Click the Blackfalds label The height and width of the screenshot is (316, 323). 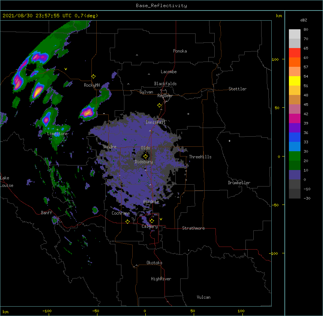[165, 84]
